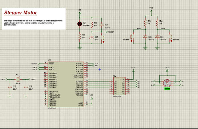
Task: Click terminal B on U2 output 2C
Action: [x=137, y=83]
